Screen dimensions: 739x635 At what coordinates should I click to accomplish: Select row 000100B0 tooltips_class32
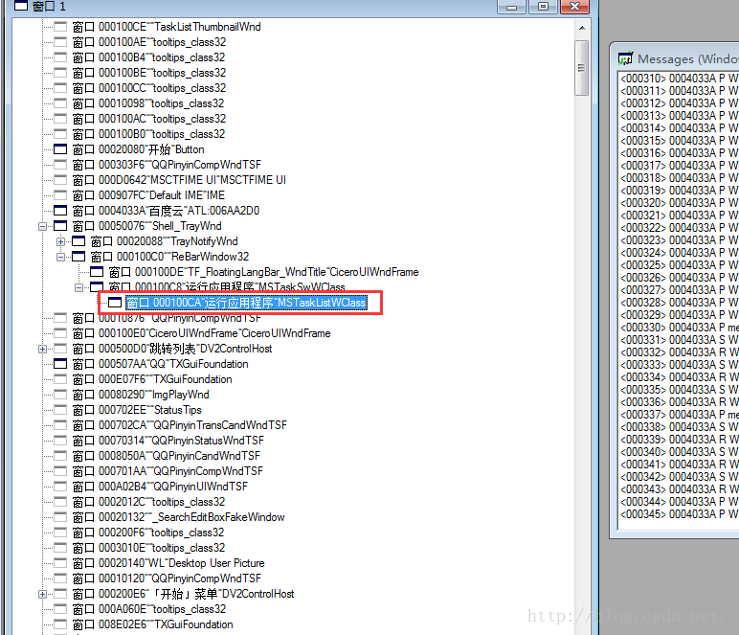pos(148,134)
